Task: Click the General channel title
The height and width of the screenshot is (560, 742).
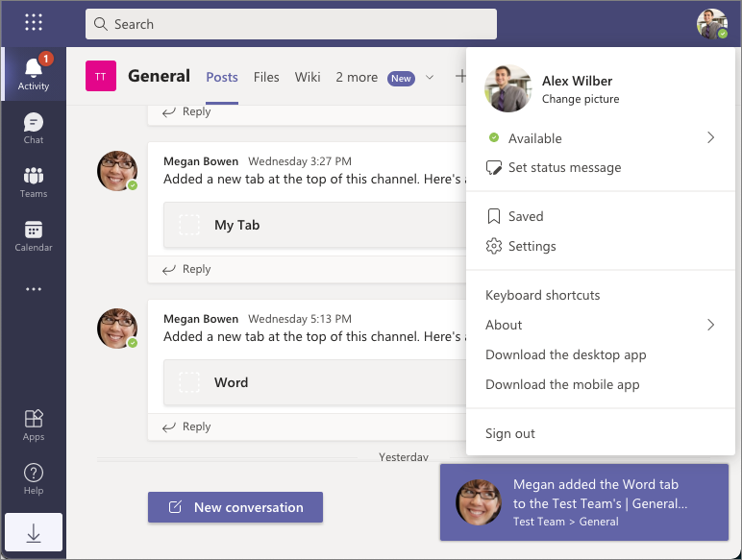Action: [x=159, y=76]
